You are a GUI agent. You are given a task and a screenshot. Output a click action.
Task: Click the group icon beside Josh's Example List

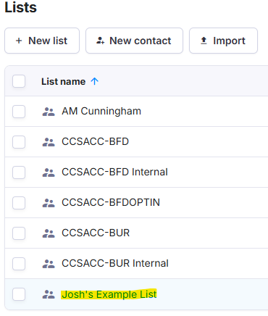(49, 294)
